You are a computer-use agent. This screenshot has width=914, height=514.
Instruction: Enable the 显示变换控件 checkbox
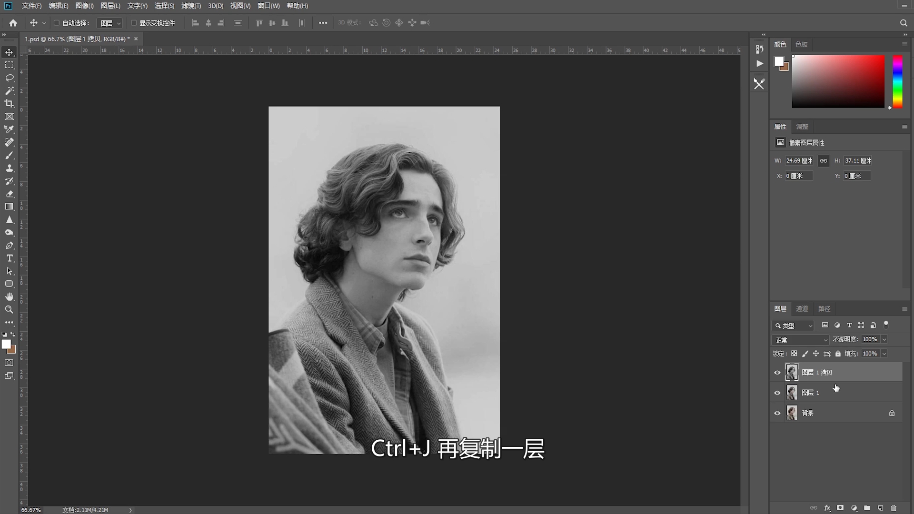click(134, 23)
